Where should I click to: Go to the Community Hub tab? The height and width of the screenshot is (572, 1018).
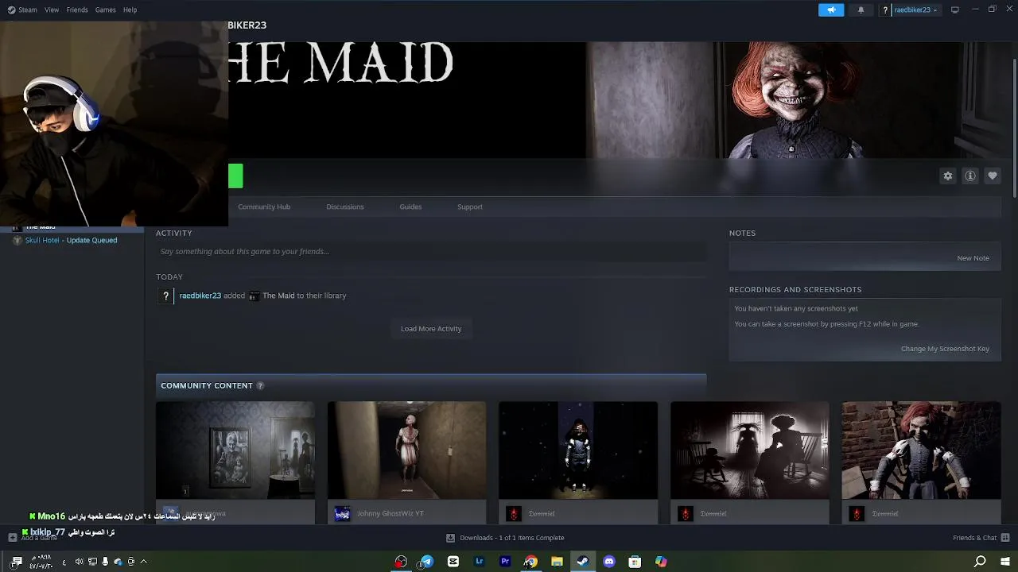coord(264,207)
